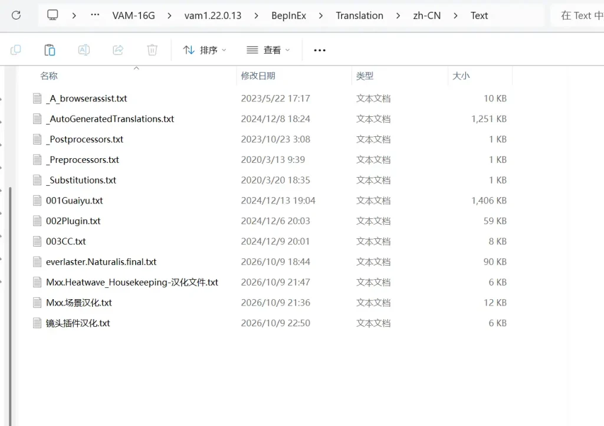The image size is (604, 426).
Task: Sort by 大小 column header
Action: coord(461,76)
